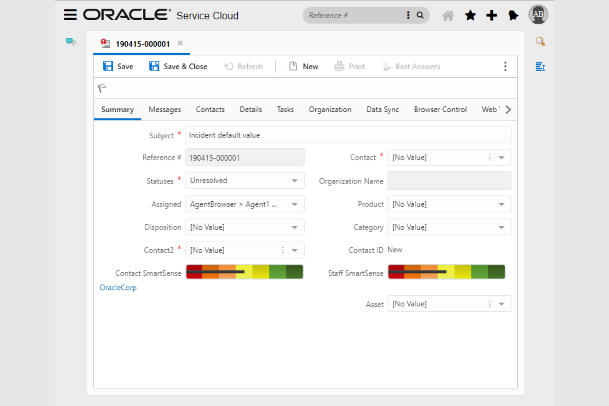Open the Data Sync tab
This screenshot has width=609, height=406.
382,109
